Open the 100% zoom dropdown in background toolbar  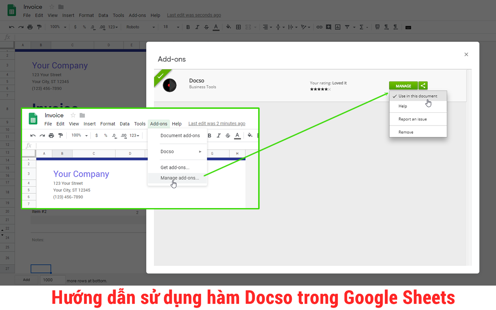click(58, 27)
